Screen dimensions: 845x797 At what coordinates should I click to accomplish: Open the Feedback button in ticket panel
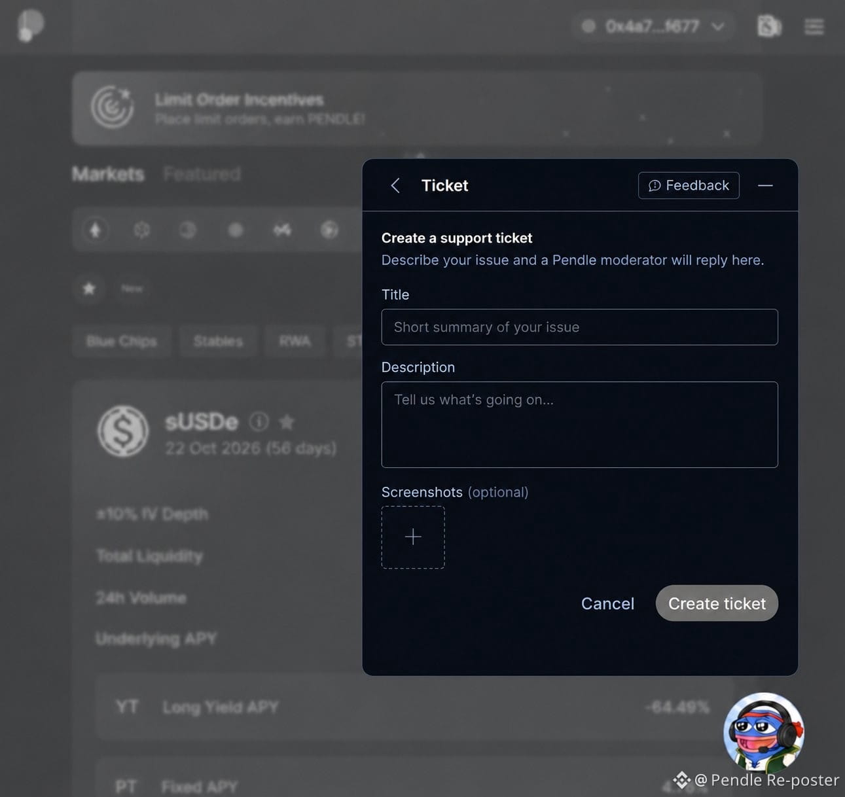pyautogui.click(x=689, y=186)
